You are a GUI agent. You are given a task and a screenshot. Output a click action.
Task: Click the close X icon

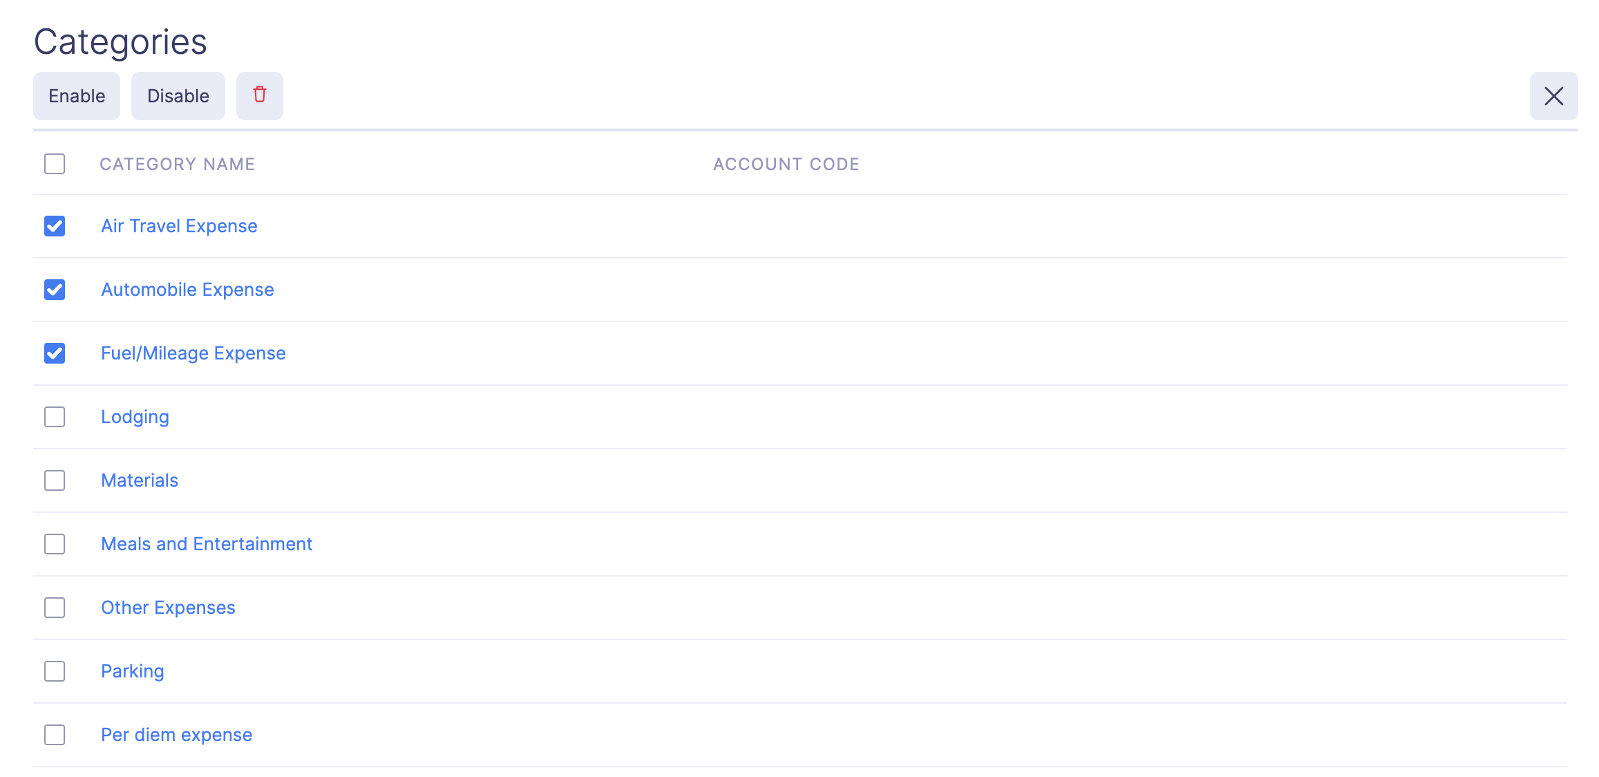tap(1553, 96)
